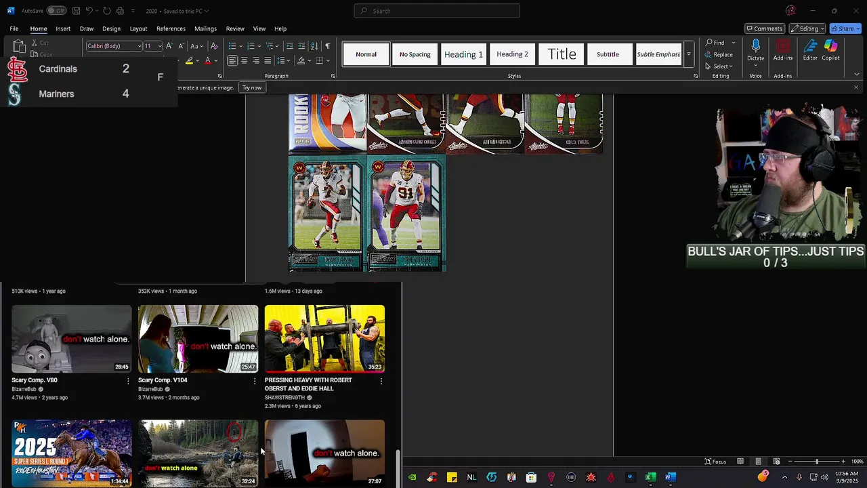
Task: Click the Save icon in title bar
Action: [x=77, y=11]
